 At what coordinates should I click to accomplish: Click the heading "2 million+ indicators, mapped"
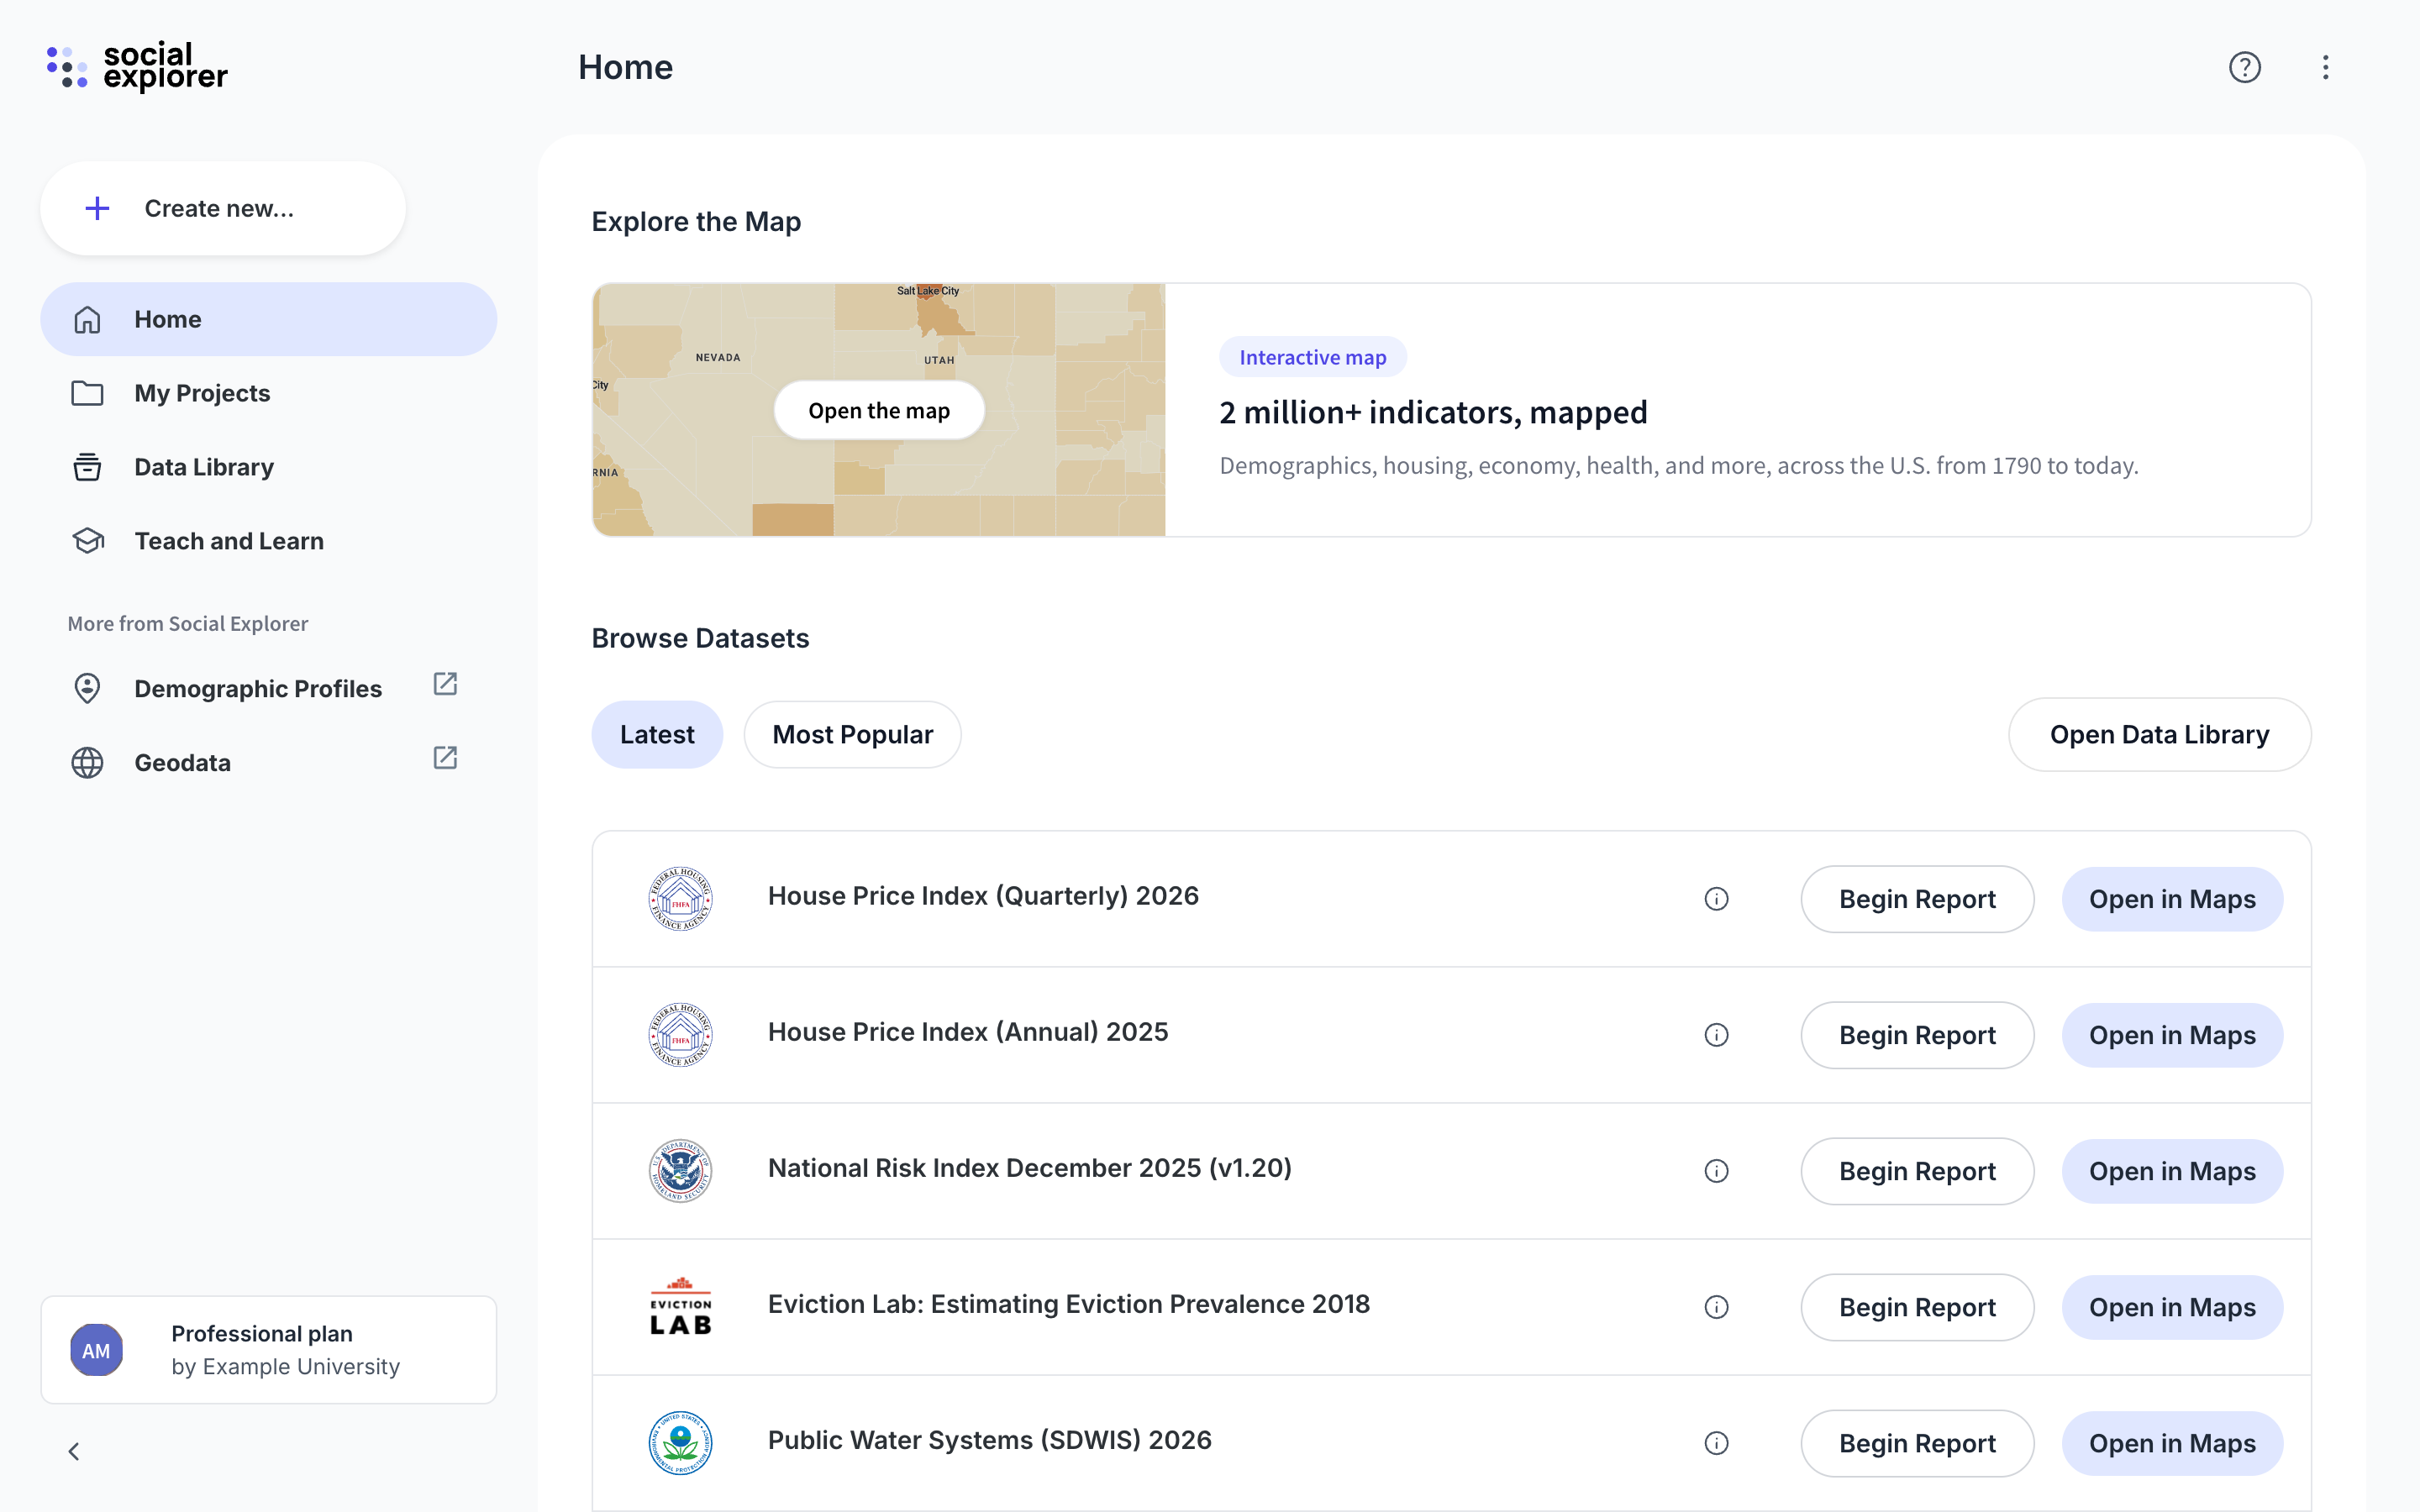pos(1433,412)
